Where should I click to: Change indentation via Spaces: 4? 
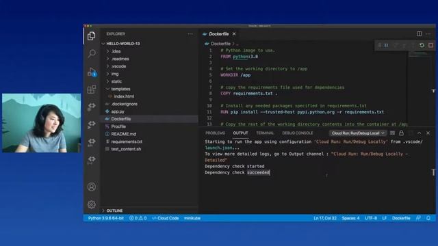tap(350, 218)
